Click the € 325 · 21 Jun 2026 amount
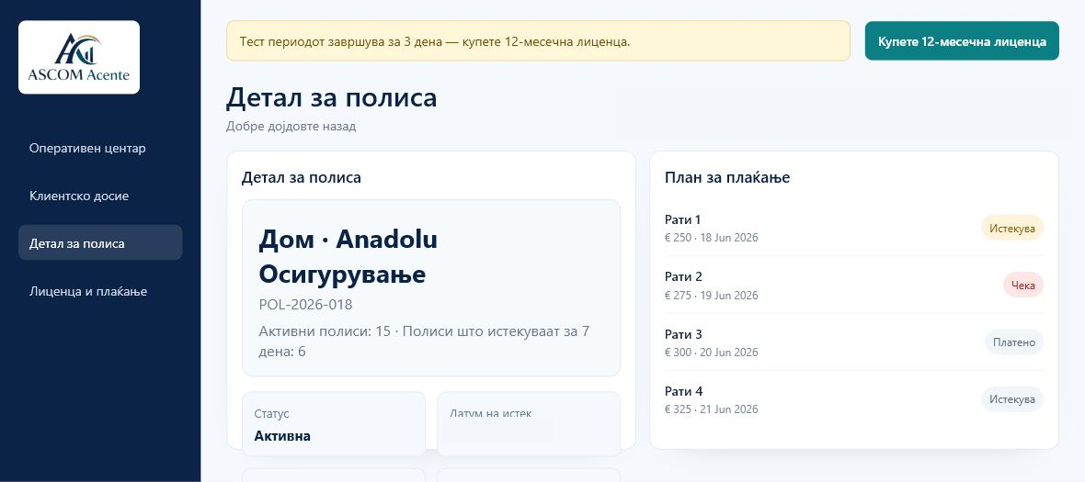Viewport: 1085px width, 482px height. pos(712,409)
